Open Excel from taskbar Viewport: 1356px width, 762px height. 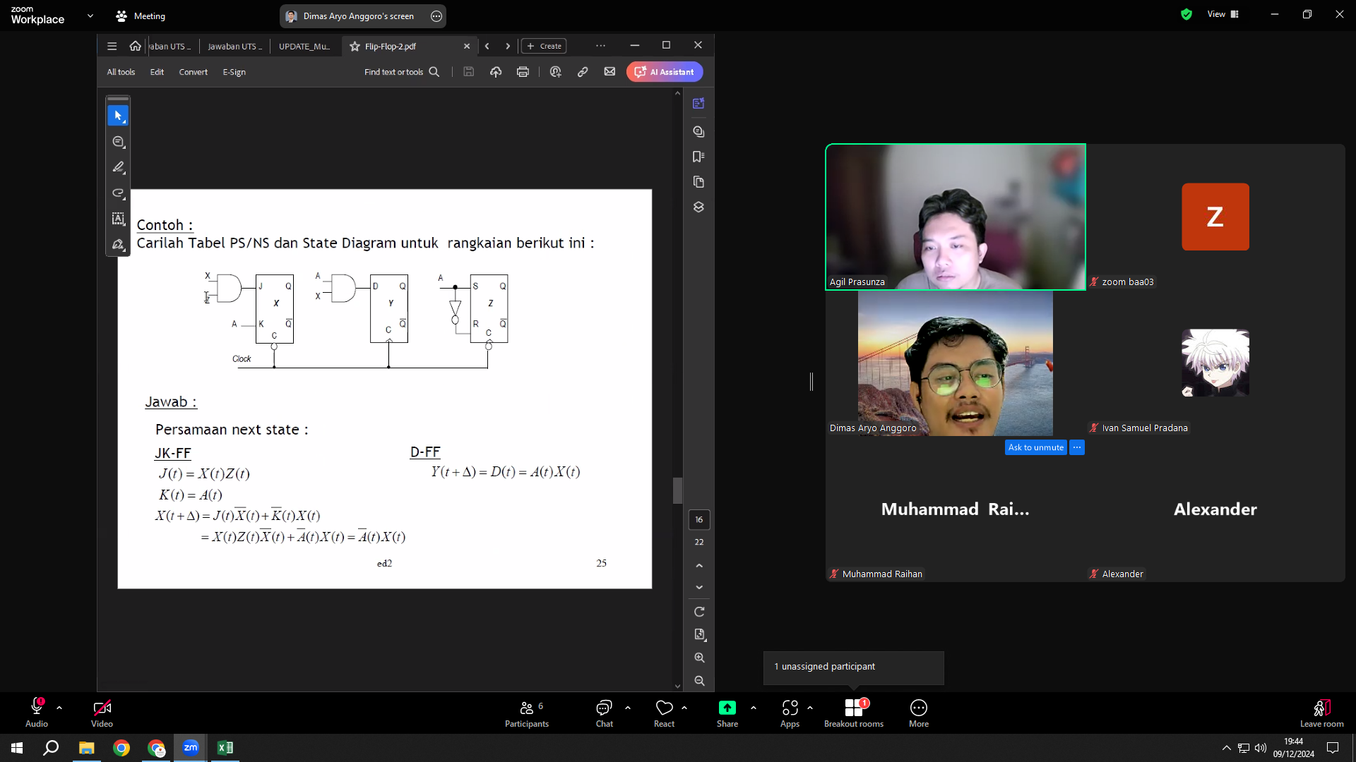[x=225, y=748]
